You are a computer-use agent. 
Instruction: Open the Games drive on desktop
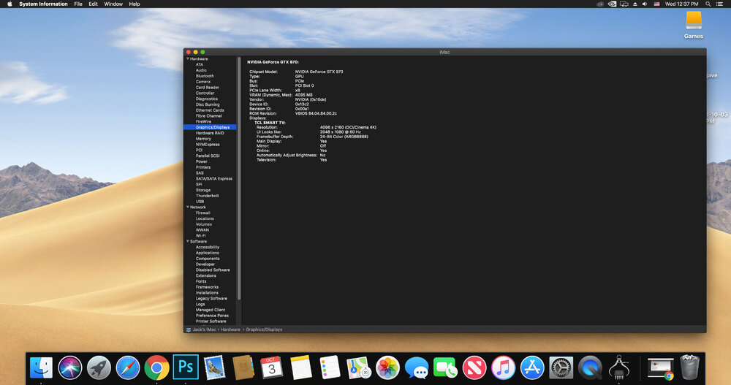[693, 21]
